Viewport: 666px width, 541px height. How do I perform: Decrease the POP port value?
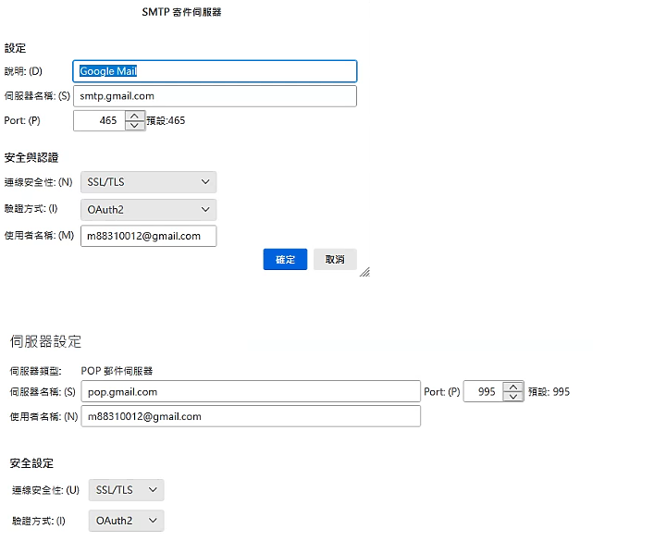pos(513,397)
